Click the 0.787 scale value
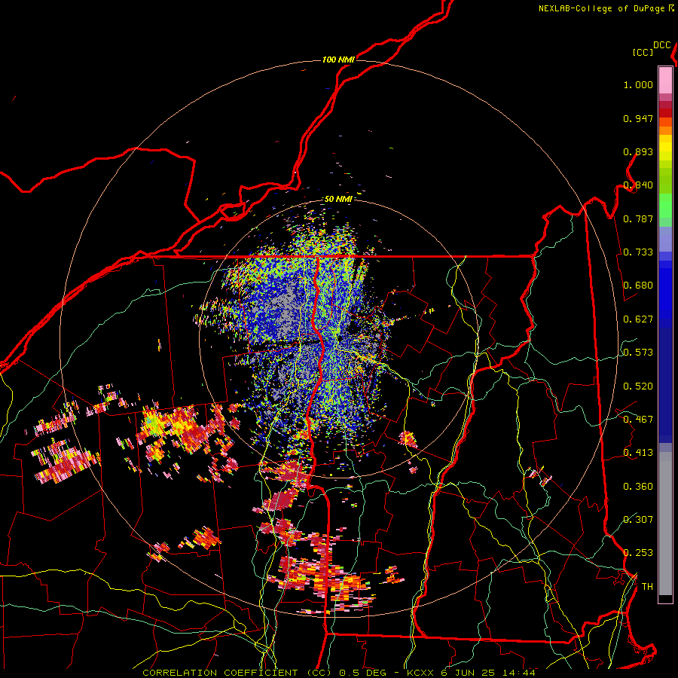This screenshot has width=678, height=678. pyautogui.click(x=638, y=218)
